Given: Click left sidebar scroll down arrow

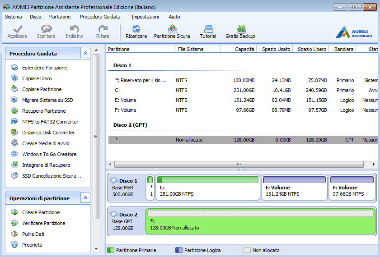Looking at the screenshot, I should tap(96, 249).
